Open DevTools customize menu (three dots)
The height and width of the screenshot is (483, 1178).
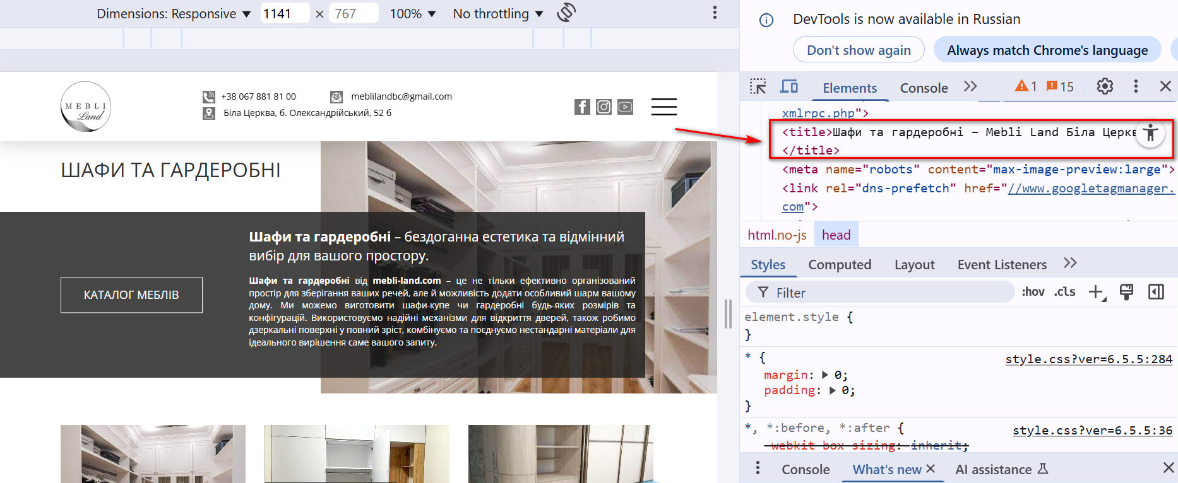click(x=1136, y=86)
